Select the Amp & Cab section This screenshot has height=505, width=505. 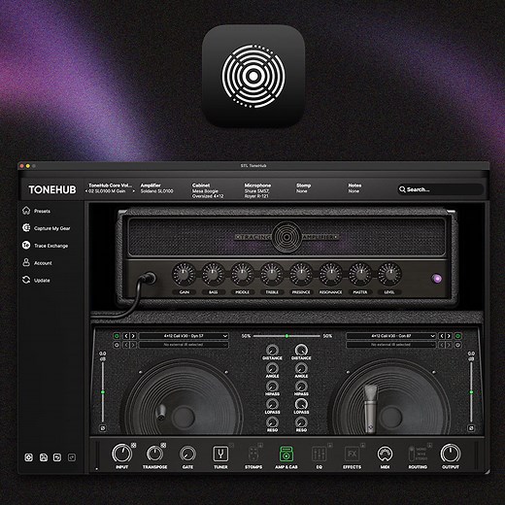pyautogui.click(x=286, y=454)
